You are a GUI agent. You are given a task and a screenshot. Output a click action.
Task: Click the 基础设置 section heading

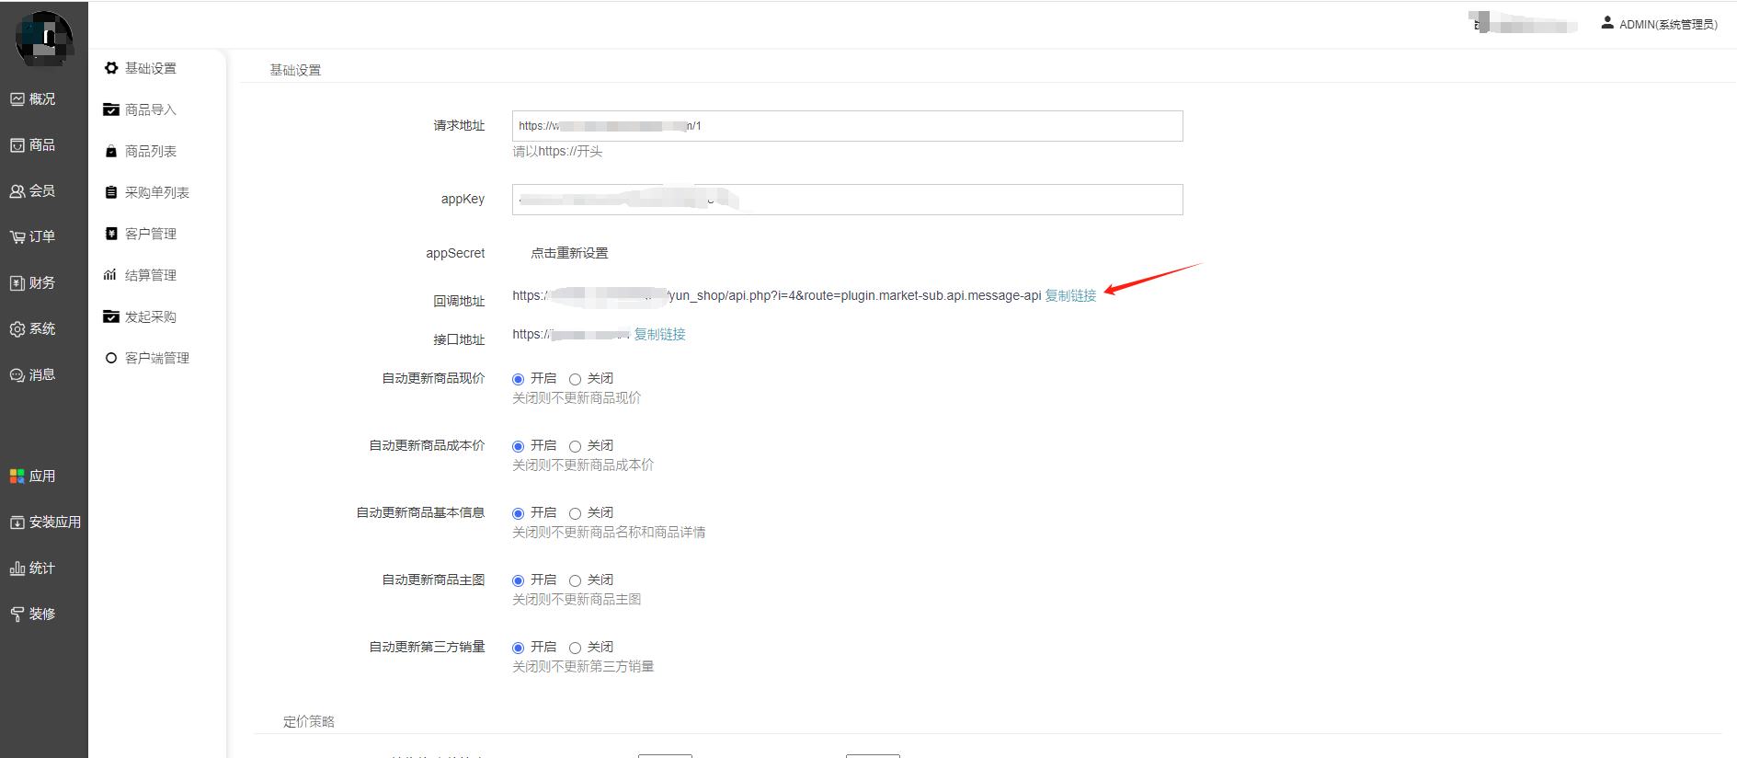pyautogui.click(x=295, y=70)
